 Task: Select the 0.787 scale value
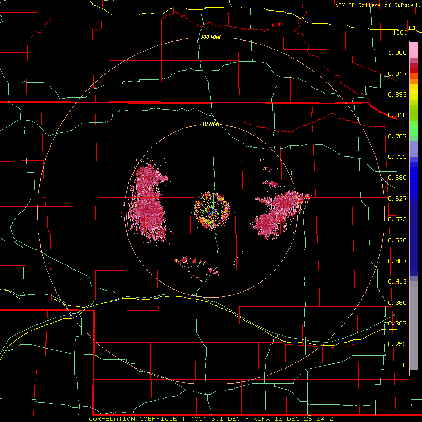click(x=397, y=136)
